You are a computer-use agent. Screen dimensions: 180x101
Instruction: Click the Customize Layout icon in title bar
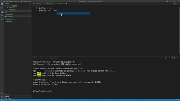coord(167,1)
